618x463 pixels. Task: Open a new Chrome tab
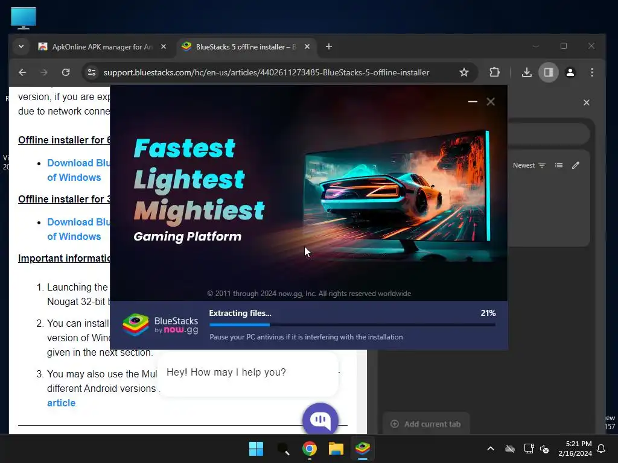(329, 46)
